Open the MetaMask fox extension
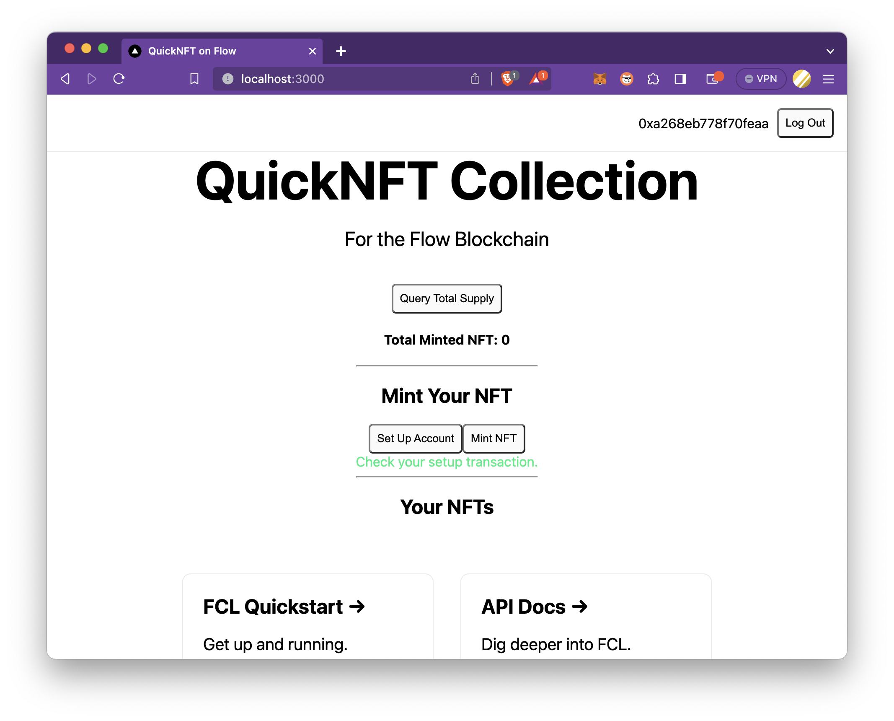The image size is (894, 721). [x=600, y=79]
